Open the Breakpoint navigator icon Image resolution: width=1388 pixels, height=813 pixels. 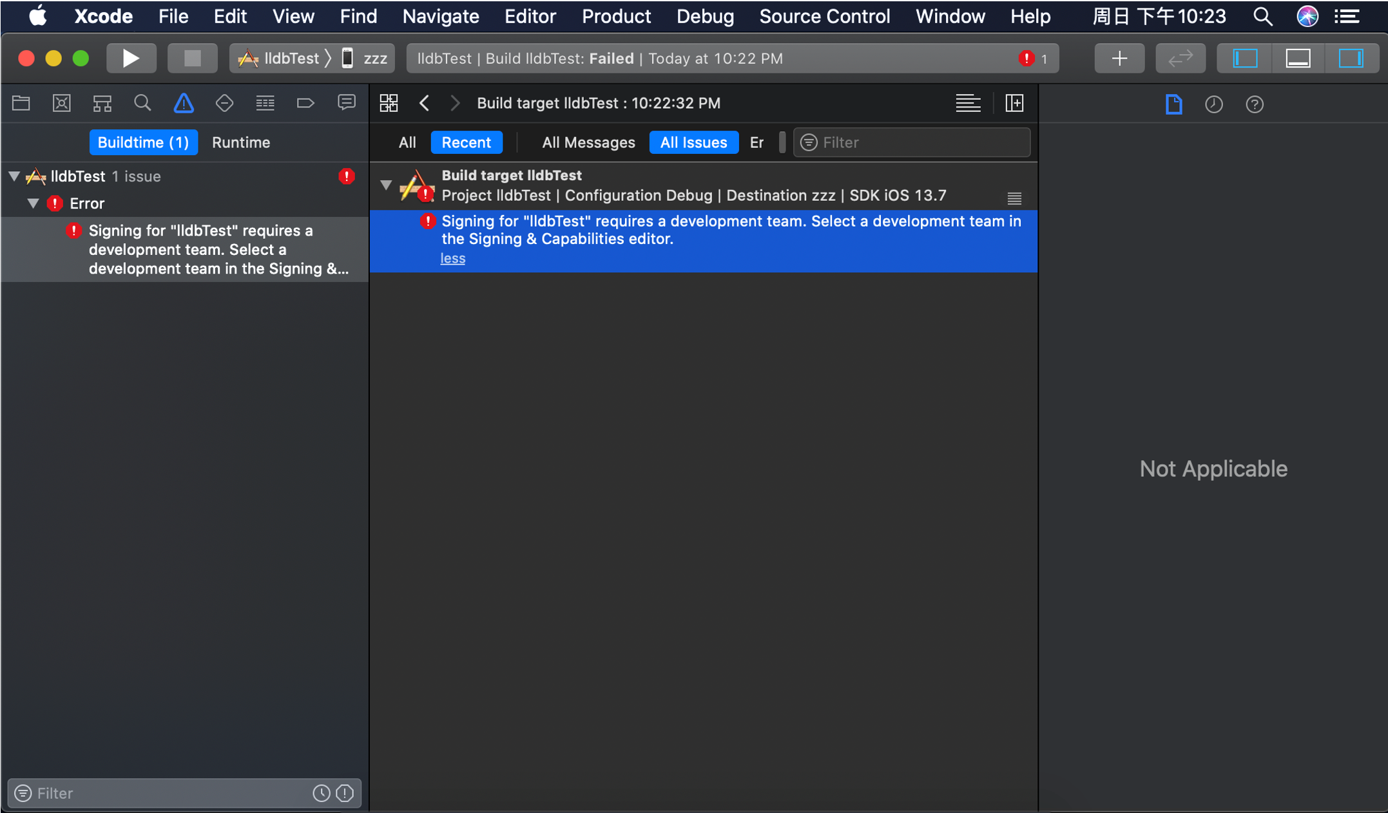(305, 103)
